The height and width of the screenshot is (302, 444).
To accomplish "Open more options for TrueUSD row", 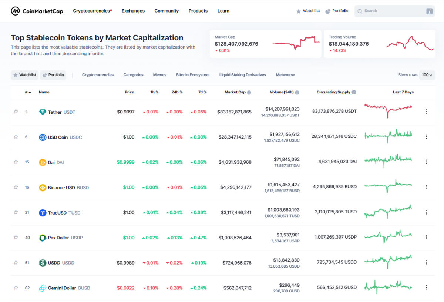I will pos(426,212).
